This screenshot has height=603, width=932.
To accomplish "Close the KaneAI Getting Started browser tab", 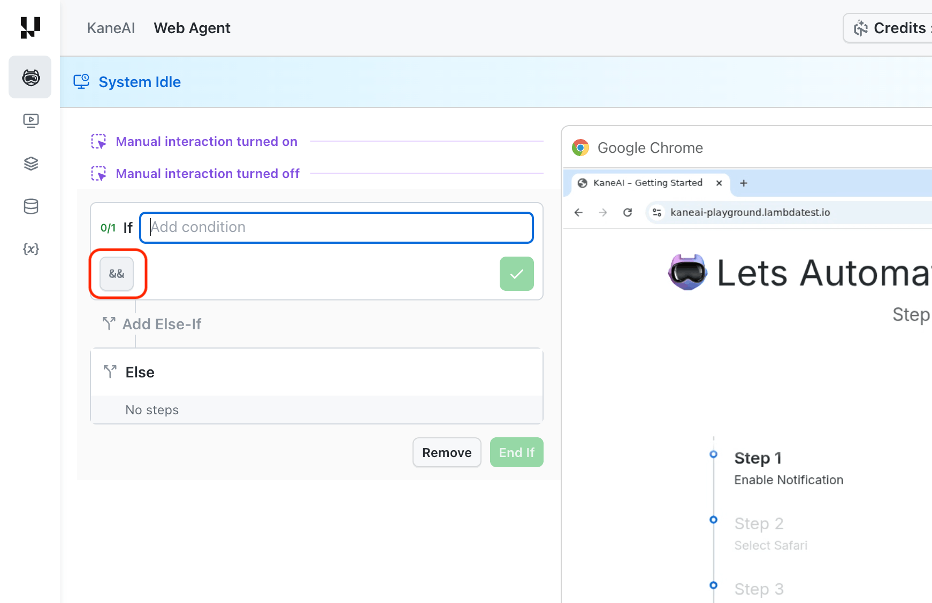I will tap(719, 183).
